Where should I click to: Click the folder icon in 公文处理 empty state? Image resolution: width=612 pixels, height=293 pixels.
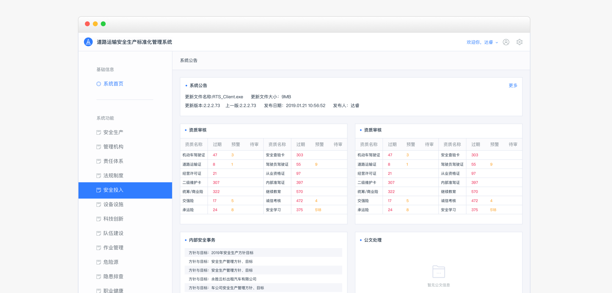coord(439,272)
